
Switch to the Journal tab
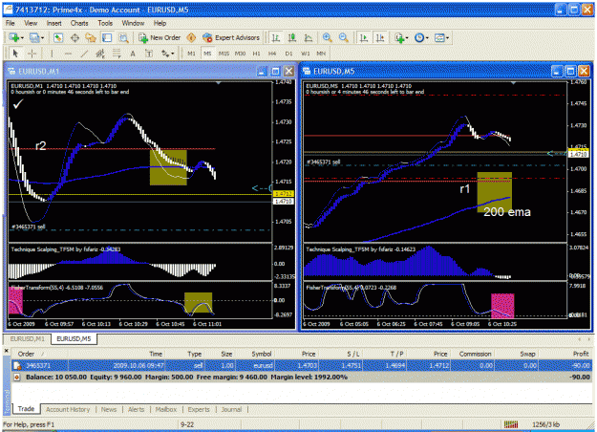[x=231, y=409]
